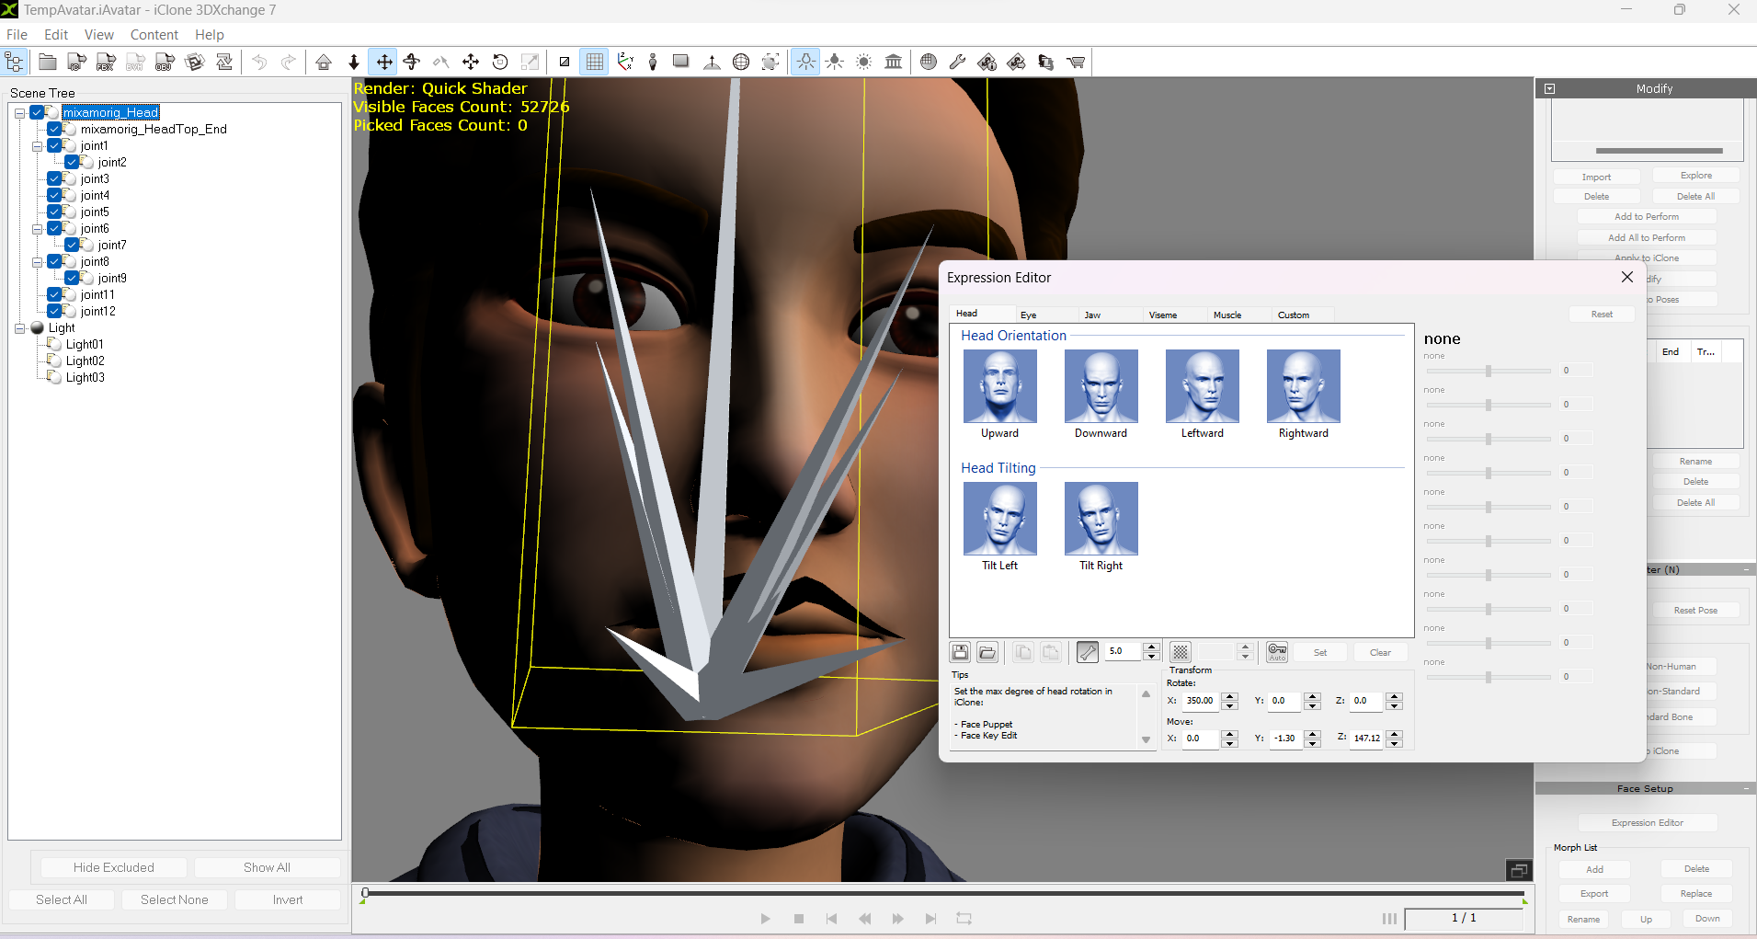
Task: Toggle the grid display icon
Action: 595,63
